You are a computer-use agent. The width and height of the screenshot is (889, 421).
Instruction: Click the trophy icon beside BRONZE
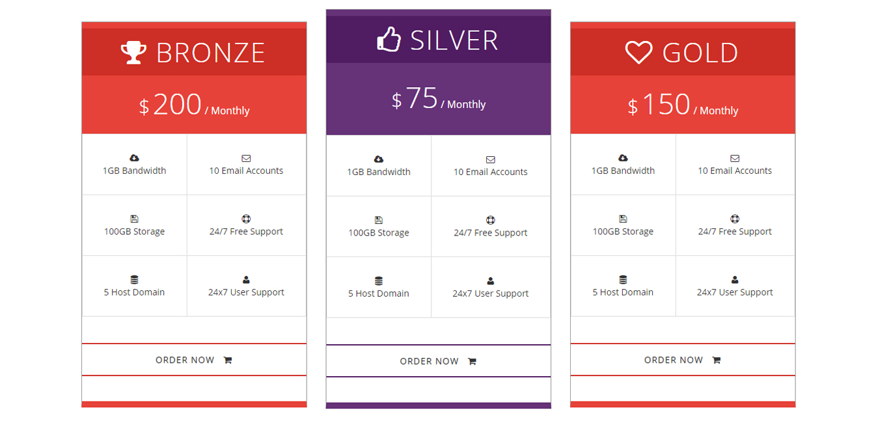[x=133, y=53]
